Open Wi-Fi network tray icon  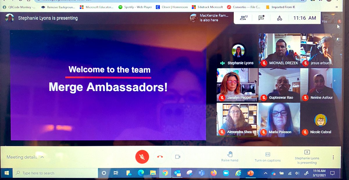tap(290, 173)
